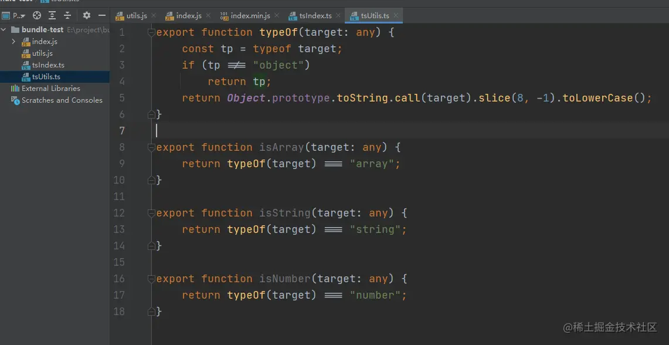This screenshot has width=669, height=345.
Task: Close the tsUtils.ts tab
Action: click(x=396, y=16)
